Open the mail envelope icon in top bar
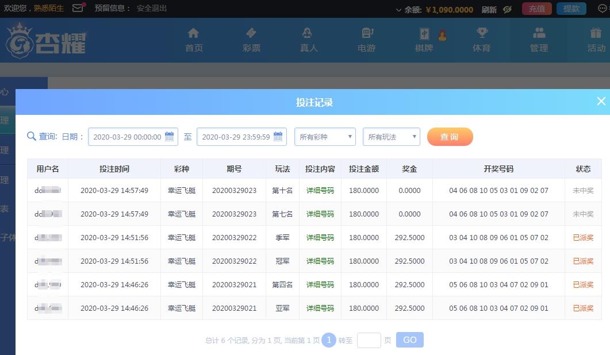The height and width of the screenshot is (355, 610). 78,8
